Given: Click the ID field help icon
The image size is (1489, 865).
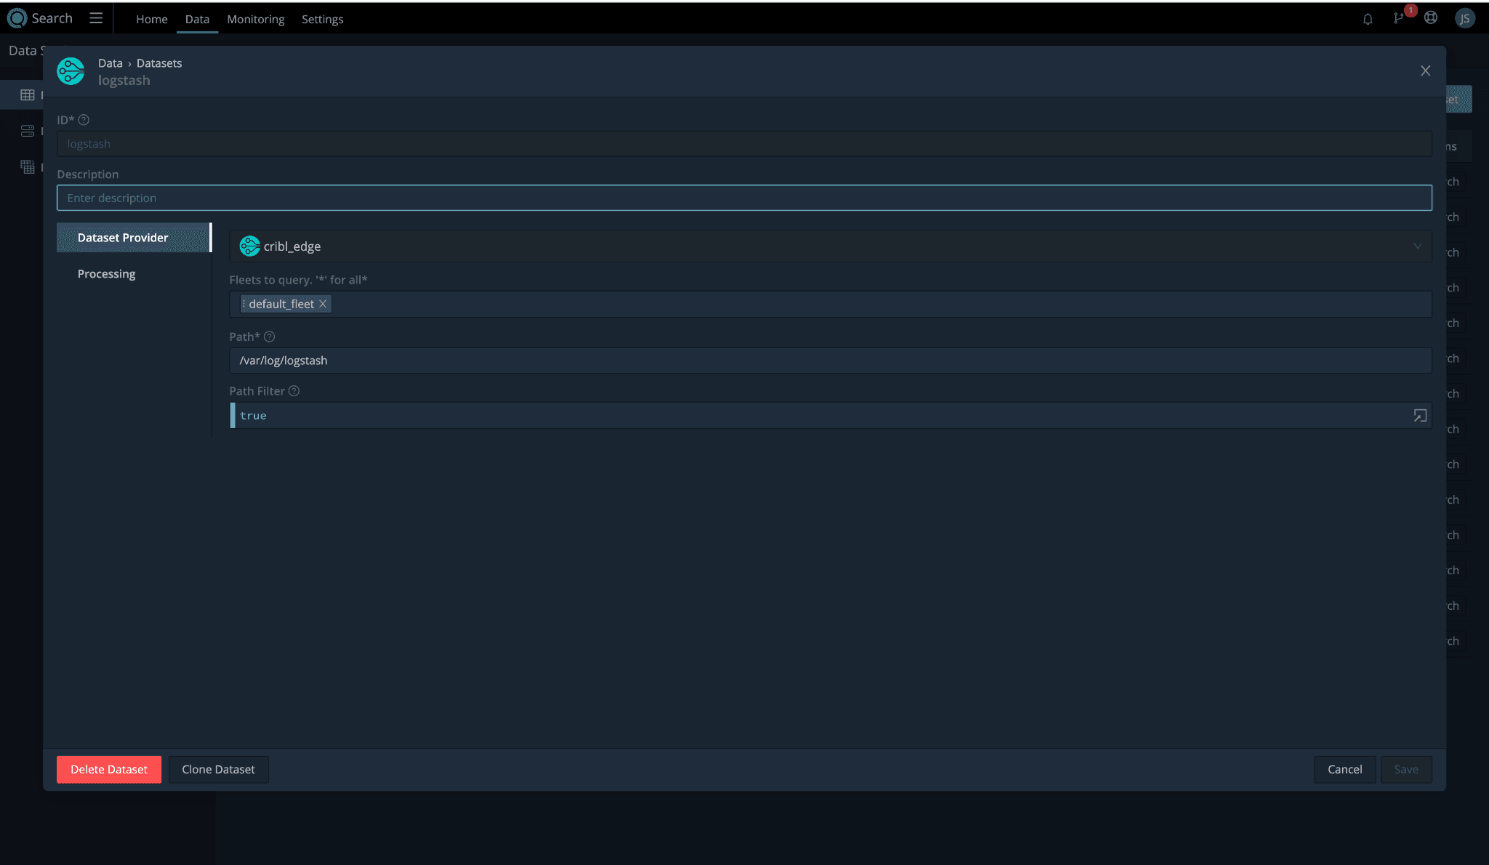Looking at the screenshot, I should pyautogui.click(x=84, y=120).
